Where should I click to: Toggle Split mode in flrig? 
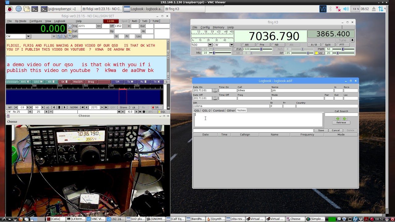[328, 45]
